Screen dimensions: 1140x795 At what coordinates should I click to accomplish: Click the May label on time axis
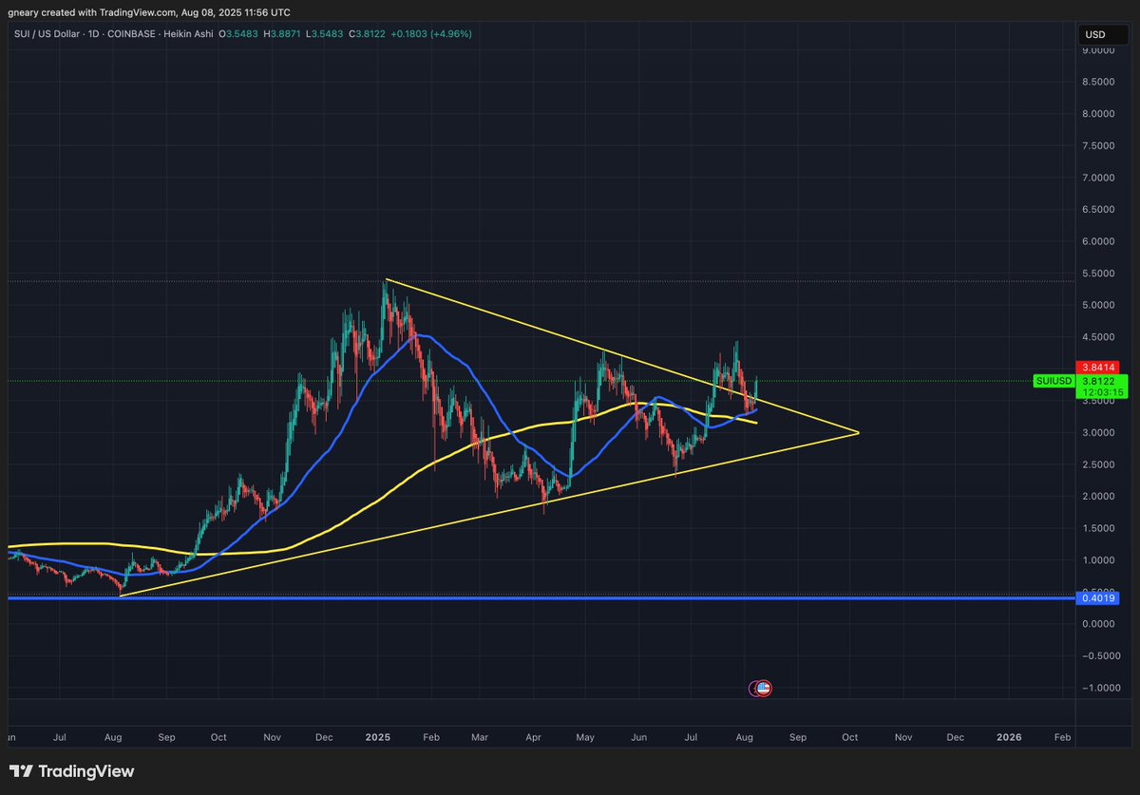click(586, 736)
